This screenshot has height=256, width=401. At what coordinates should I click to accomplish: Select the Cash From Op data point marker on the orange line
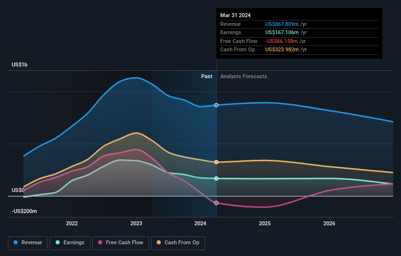(x=216, y=162)
